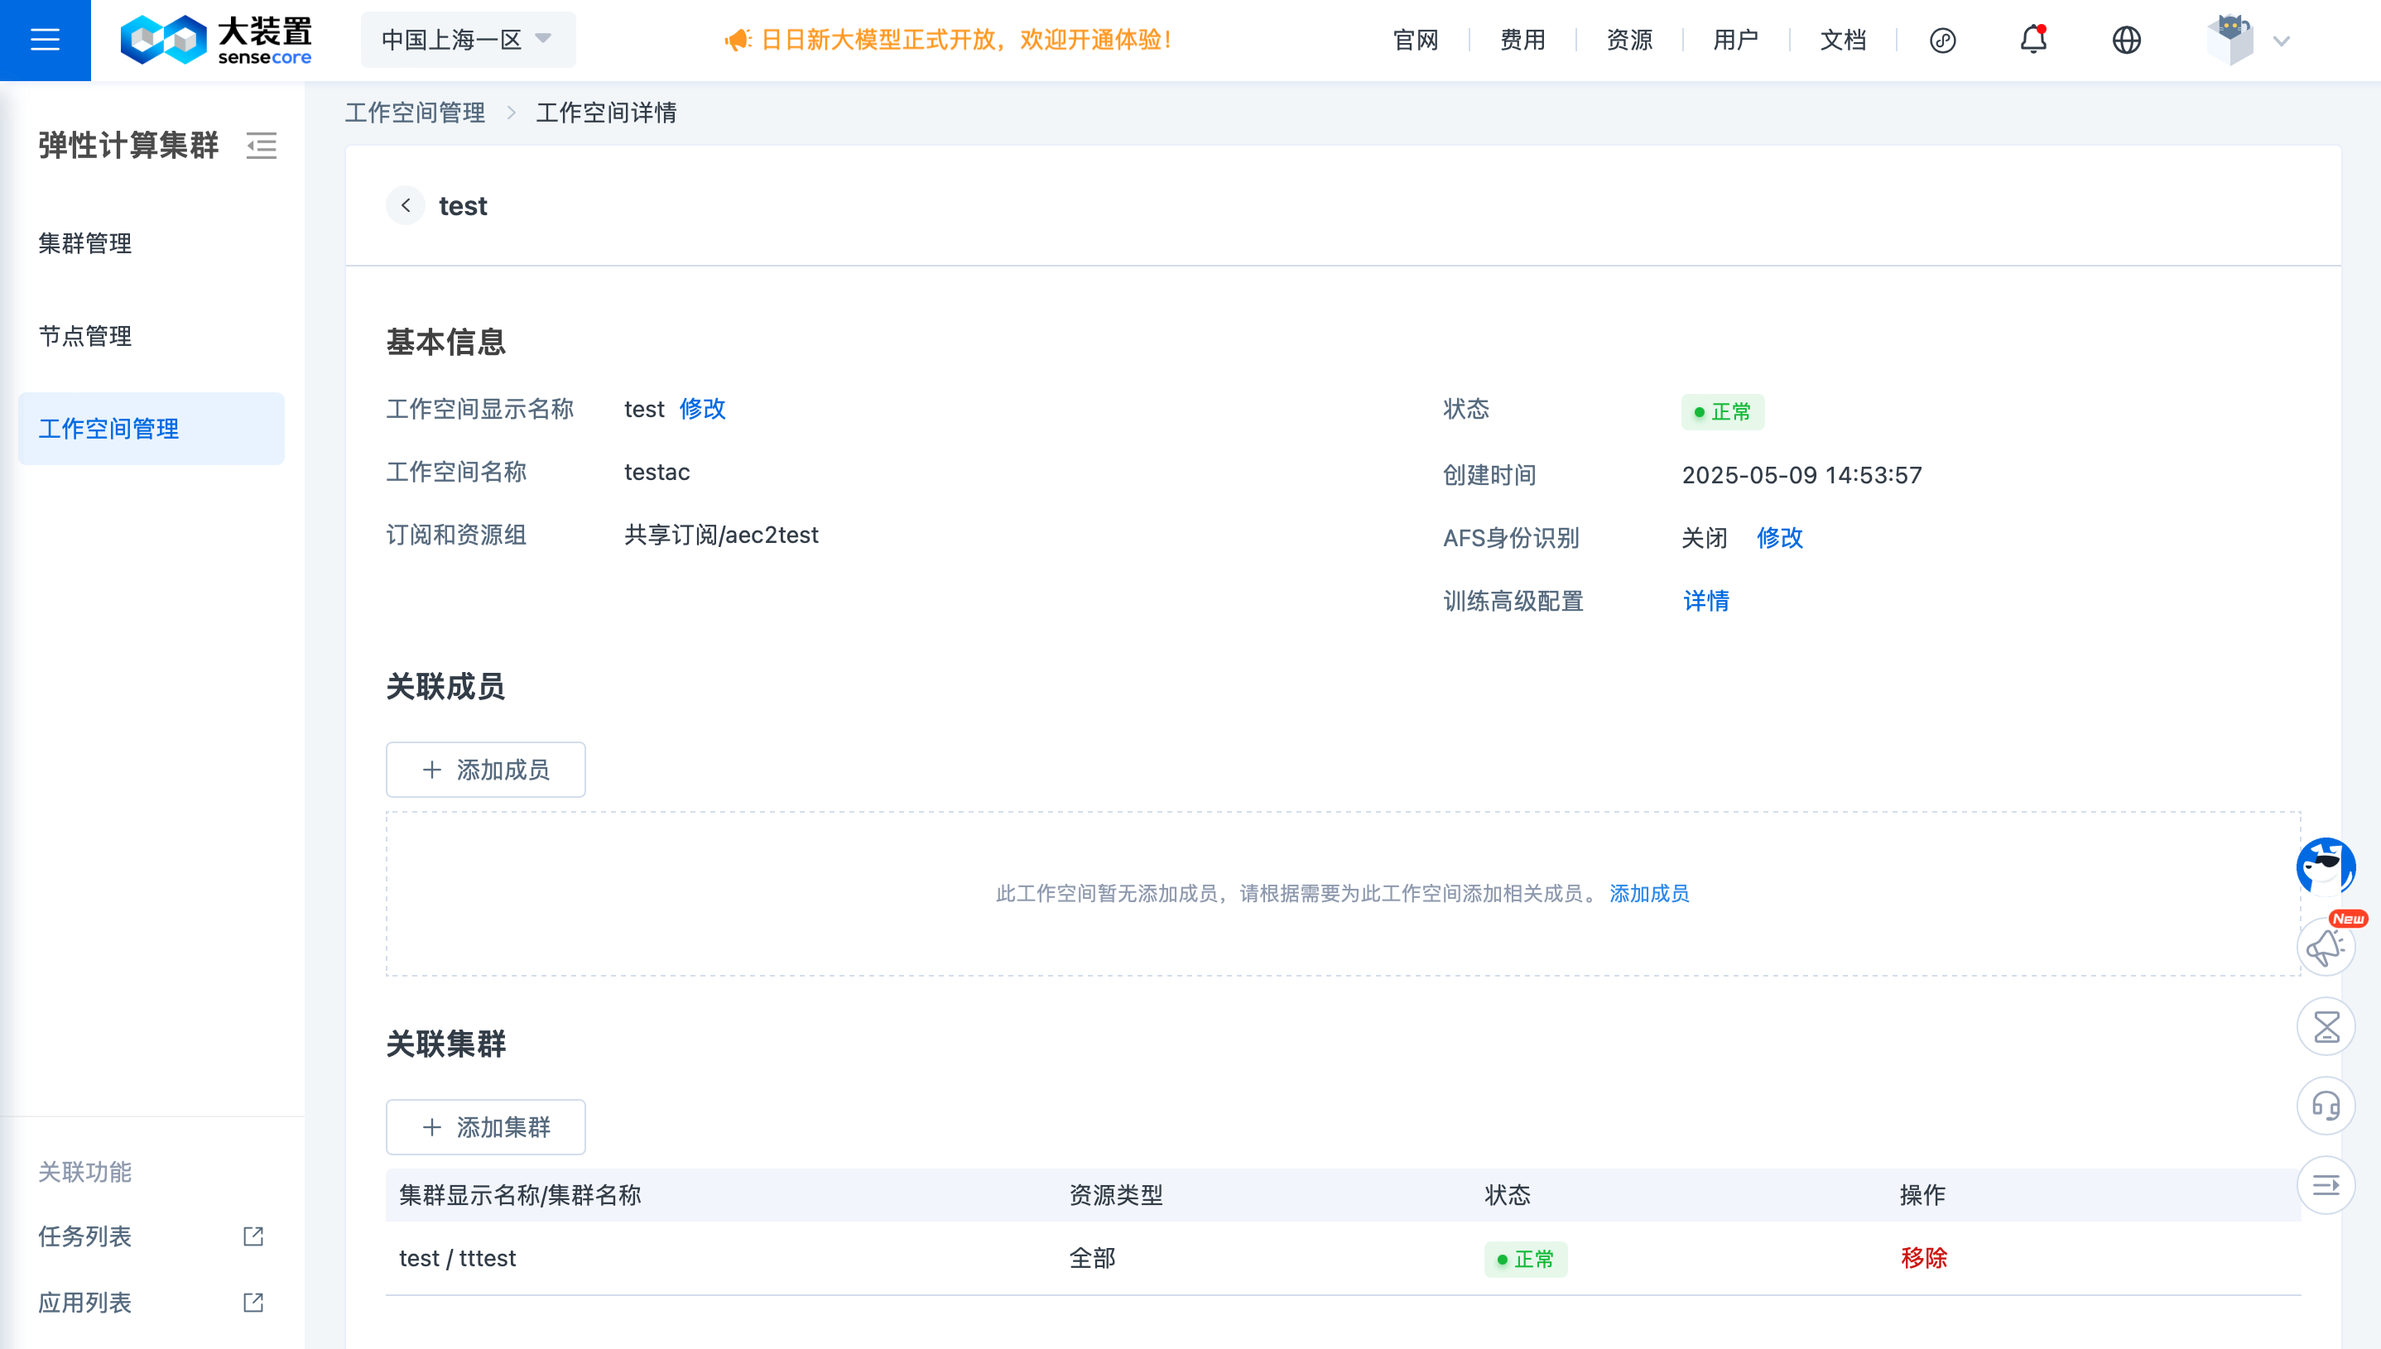Click the back arrow beside test
The width and height of the screenshot is (2381, 1349).
click(x=406, y=206)
